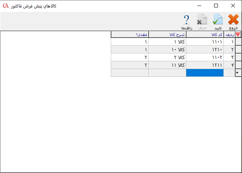Click the row selector for row ۱

pyautogui.click(x=238, y=42)
